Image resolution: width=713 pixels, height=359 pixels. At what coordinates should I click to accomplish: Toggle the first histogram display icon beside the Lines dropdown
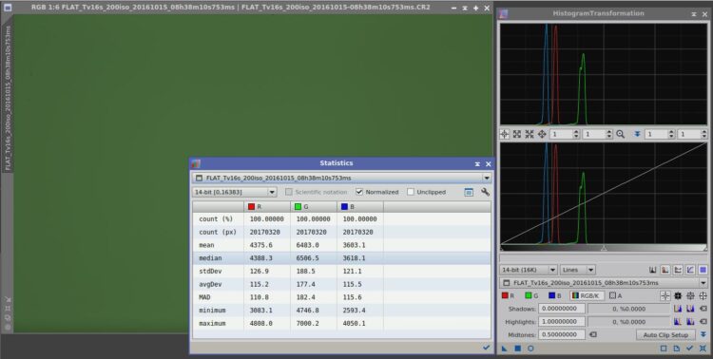(652, 270)
